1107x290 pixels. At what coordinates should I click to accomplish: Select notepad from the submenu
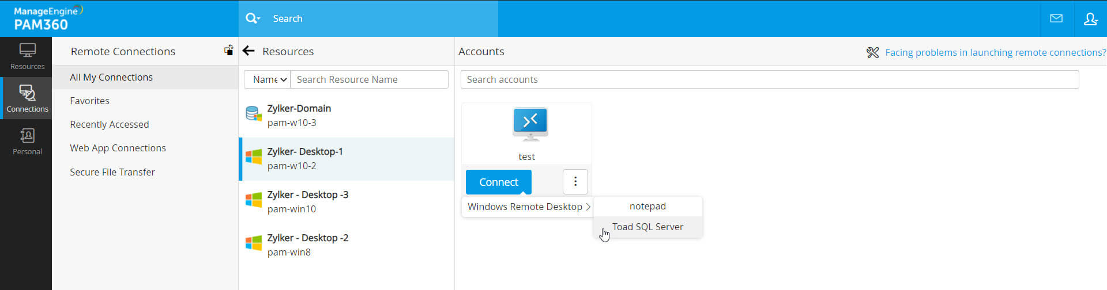click(647, 206)
